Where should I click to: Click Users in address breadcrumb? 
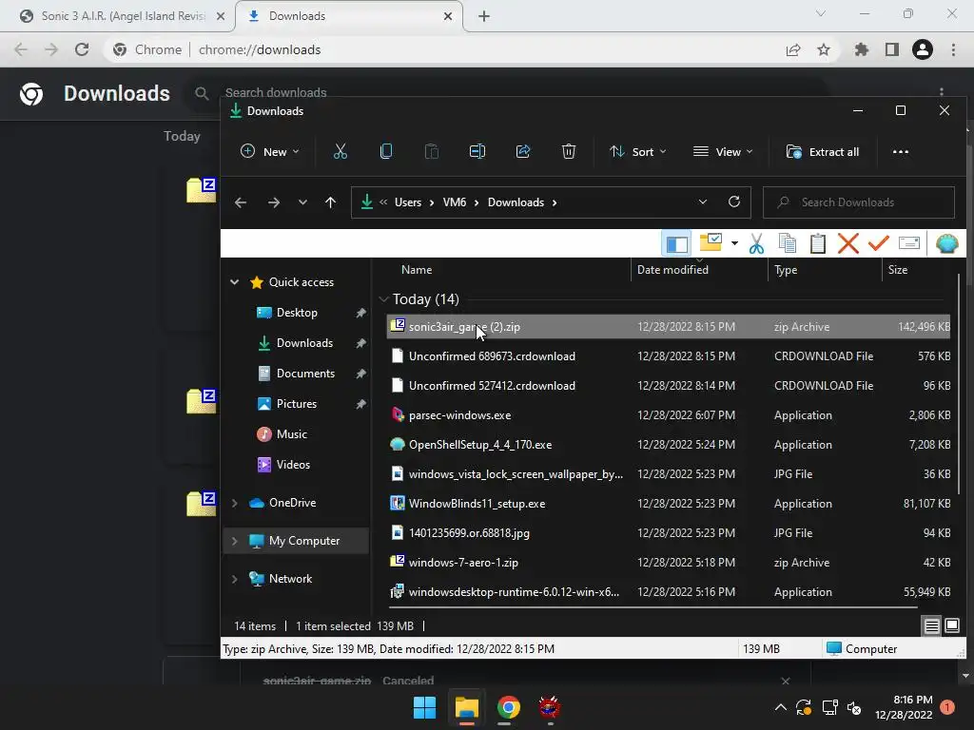(x=407, y=202)
